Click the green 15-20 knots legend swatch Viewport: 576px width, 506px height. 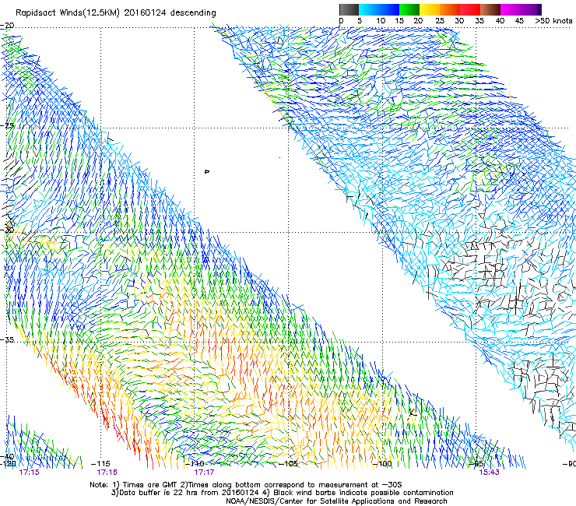tap(409, 9)
